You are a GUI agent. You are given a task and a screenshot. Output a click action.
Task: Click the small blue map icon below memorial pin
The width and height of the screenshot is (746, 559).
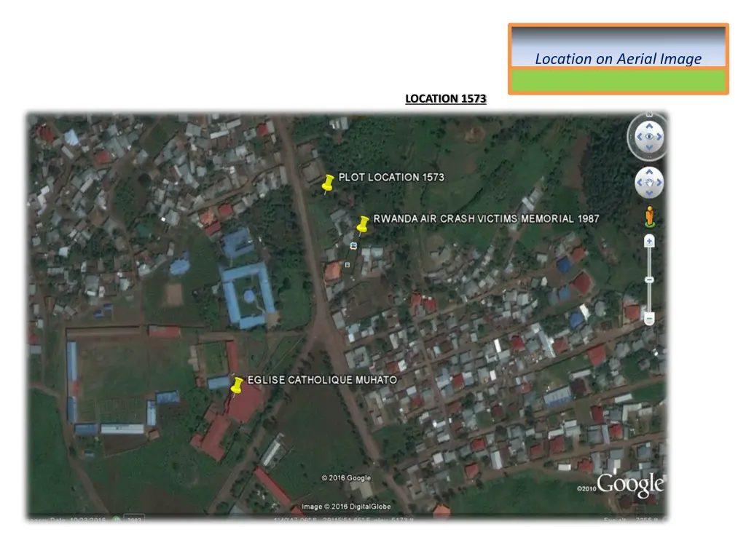[353, 246]
